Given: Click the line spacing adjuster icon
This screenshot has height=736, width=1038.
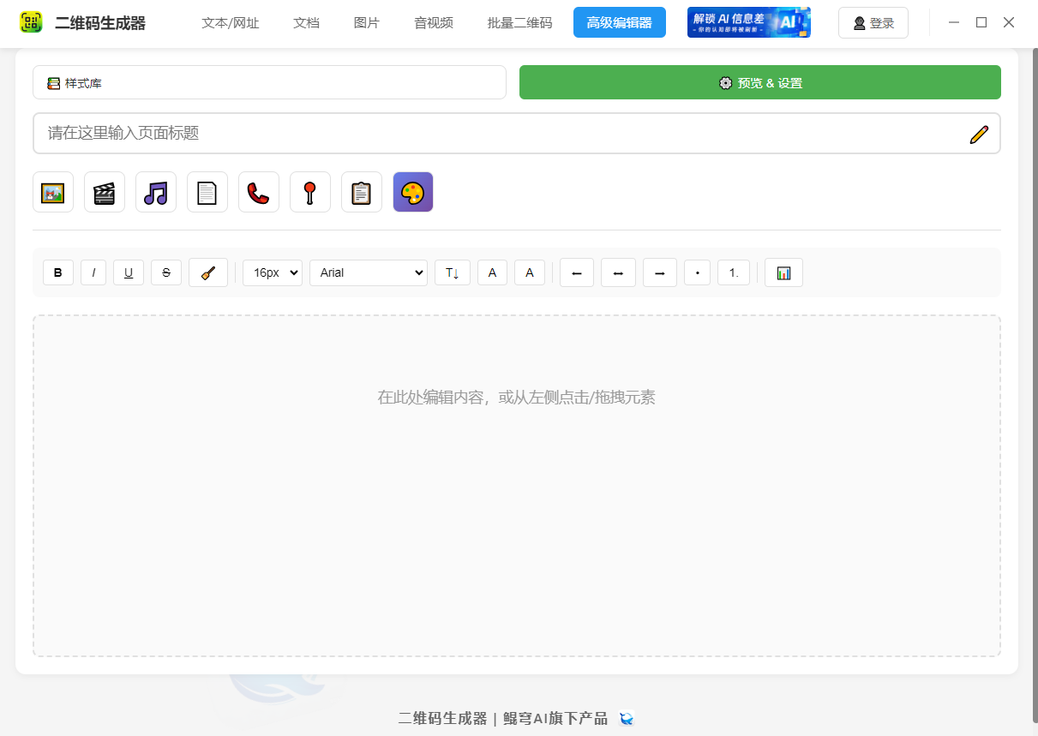Looking at the screenshot, I should pyautogui.click(x=453, y=272).
